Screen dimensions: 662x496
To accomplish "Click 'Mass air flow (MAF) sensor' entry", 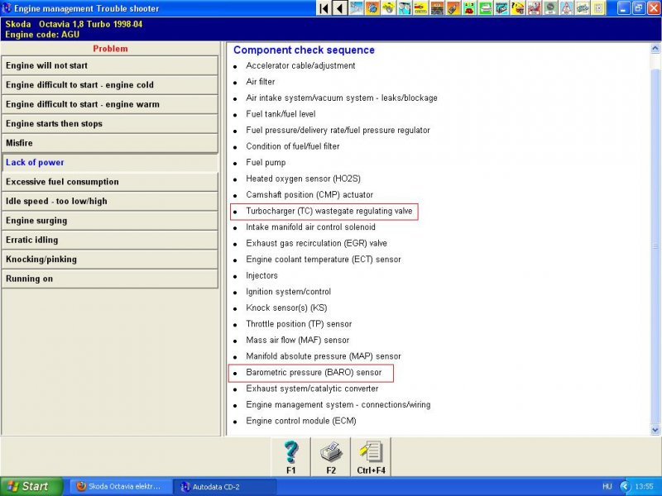I will (297, 341).
